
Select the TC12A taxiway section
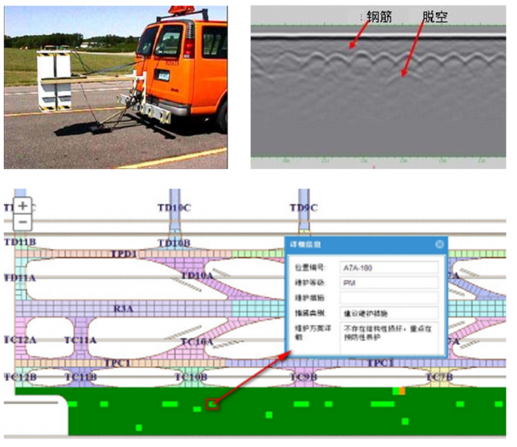pos(20,340)
